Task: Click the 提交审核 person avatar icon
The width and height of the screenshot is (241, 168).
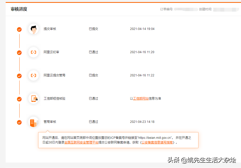Action: click(x=34, y=29)
